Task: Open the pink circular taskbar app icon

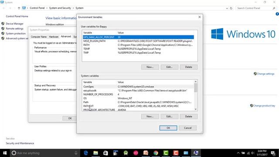Action: click(x=136, y=153)
